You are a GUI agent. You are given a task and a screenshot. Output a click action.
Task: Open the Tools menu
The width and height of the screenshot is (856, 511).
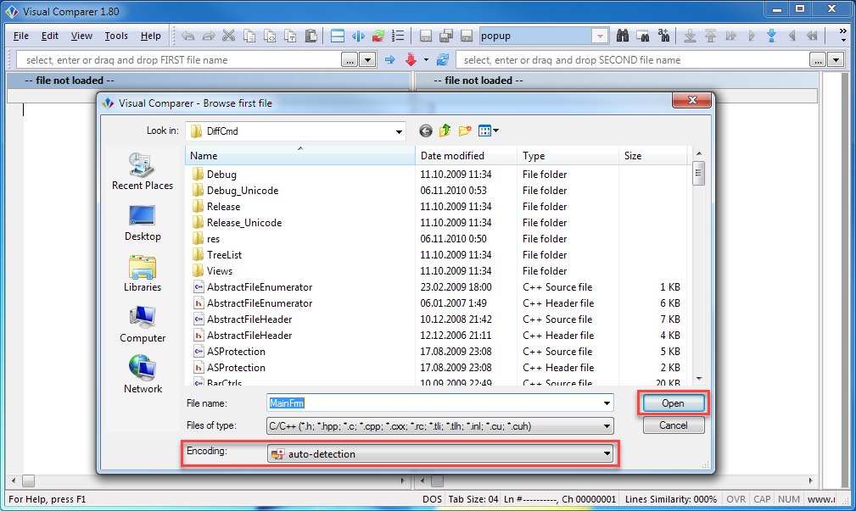coord(116,36)
